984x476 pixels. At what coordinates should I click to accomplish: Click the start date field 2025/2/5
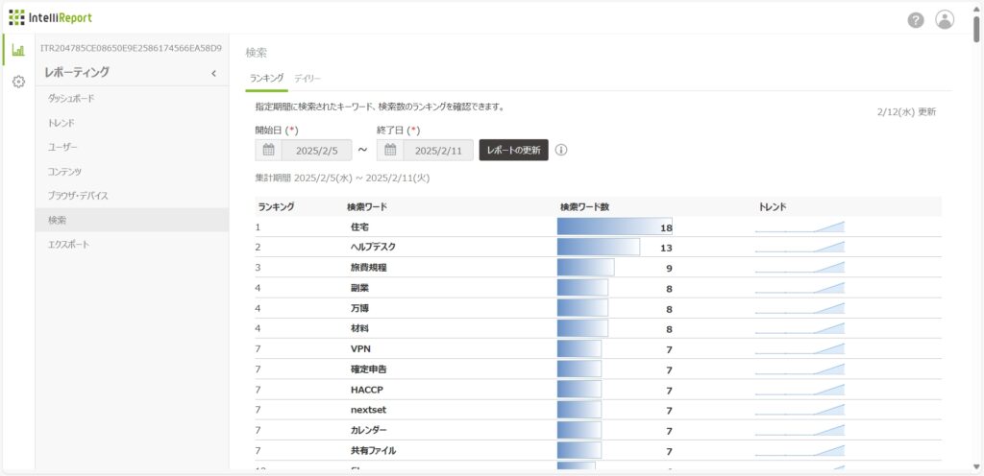(317, 151)
